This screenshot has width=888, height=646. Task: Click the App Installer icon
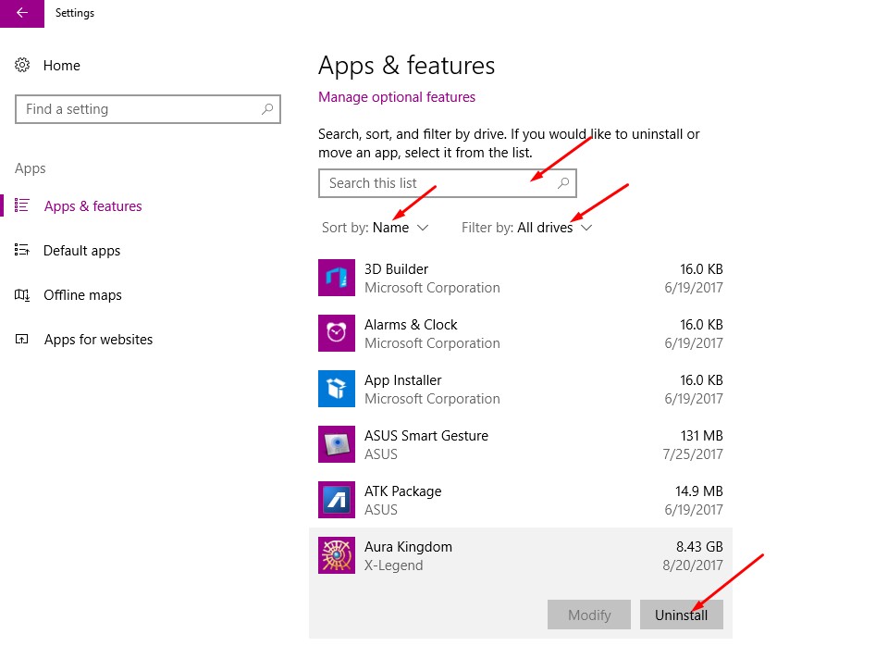click(x=337, y=389)
